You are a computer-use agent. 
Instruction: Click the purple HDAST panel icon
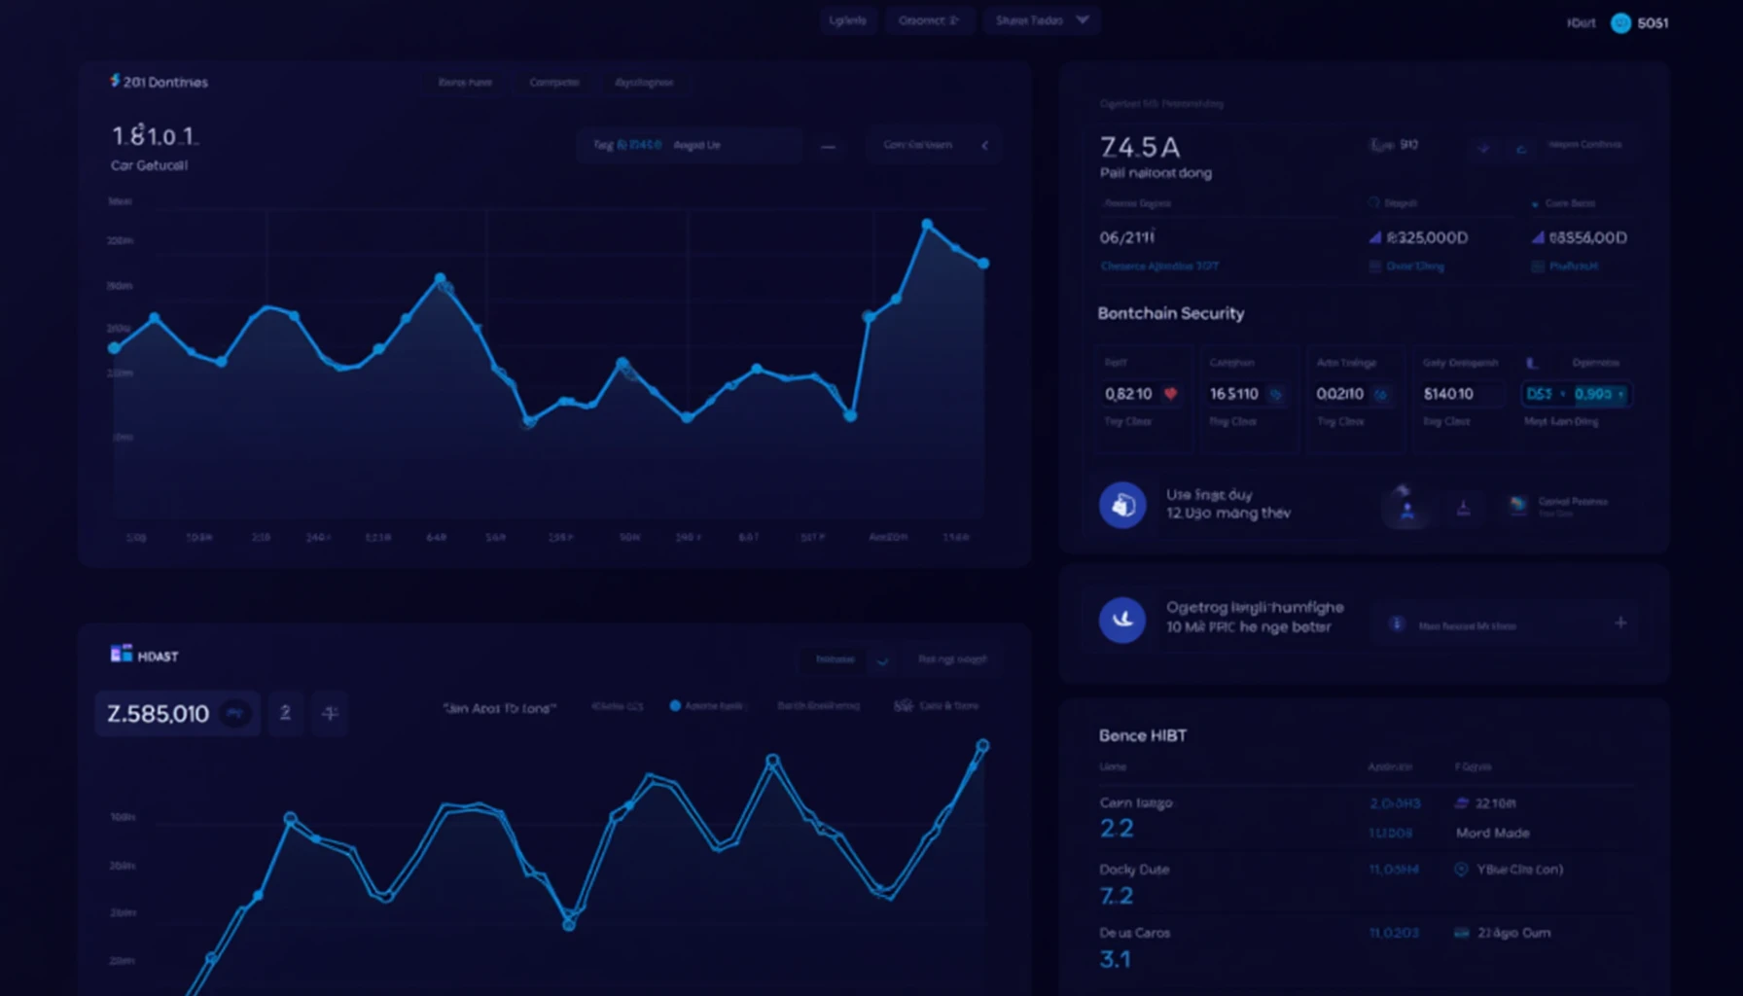coord(123,655)
